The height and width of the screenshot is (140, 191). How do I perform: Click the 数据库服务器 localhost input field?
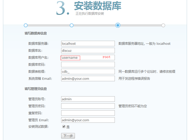pos(88,43)
